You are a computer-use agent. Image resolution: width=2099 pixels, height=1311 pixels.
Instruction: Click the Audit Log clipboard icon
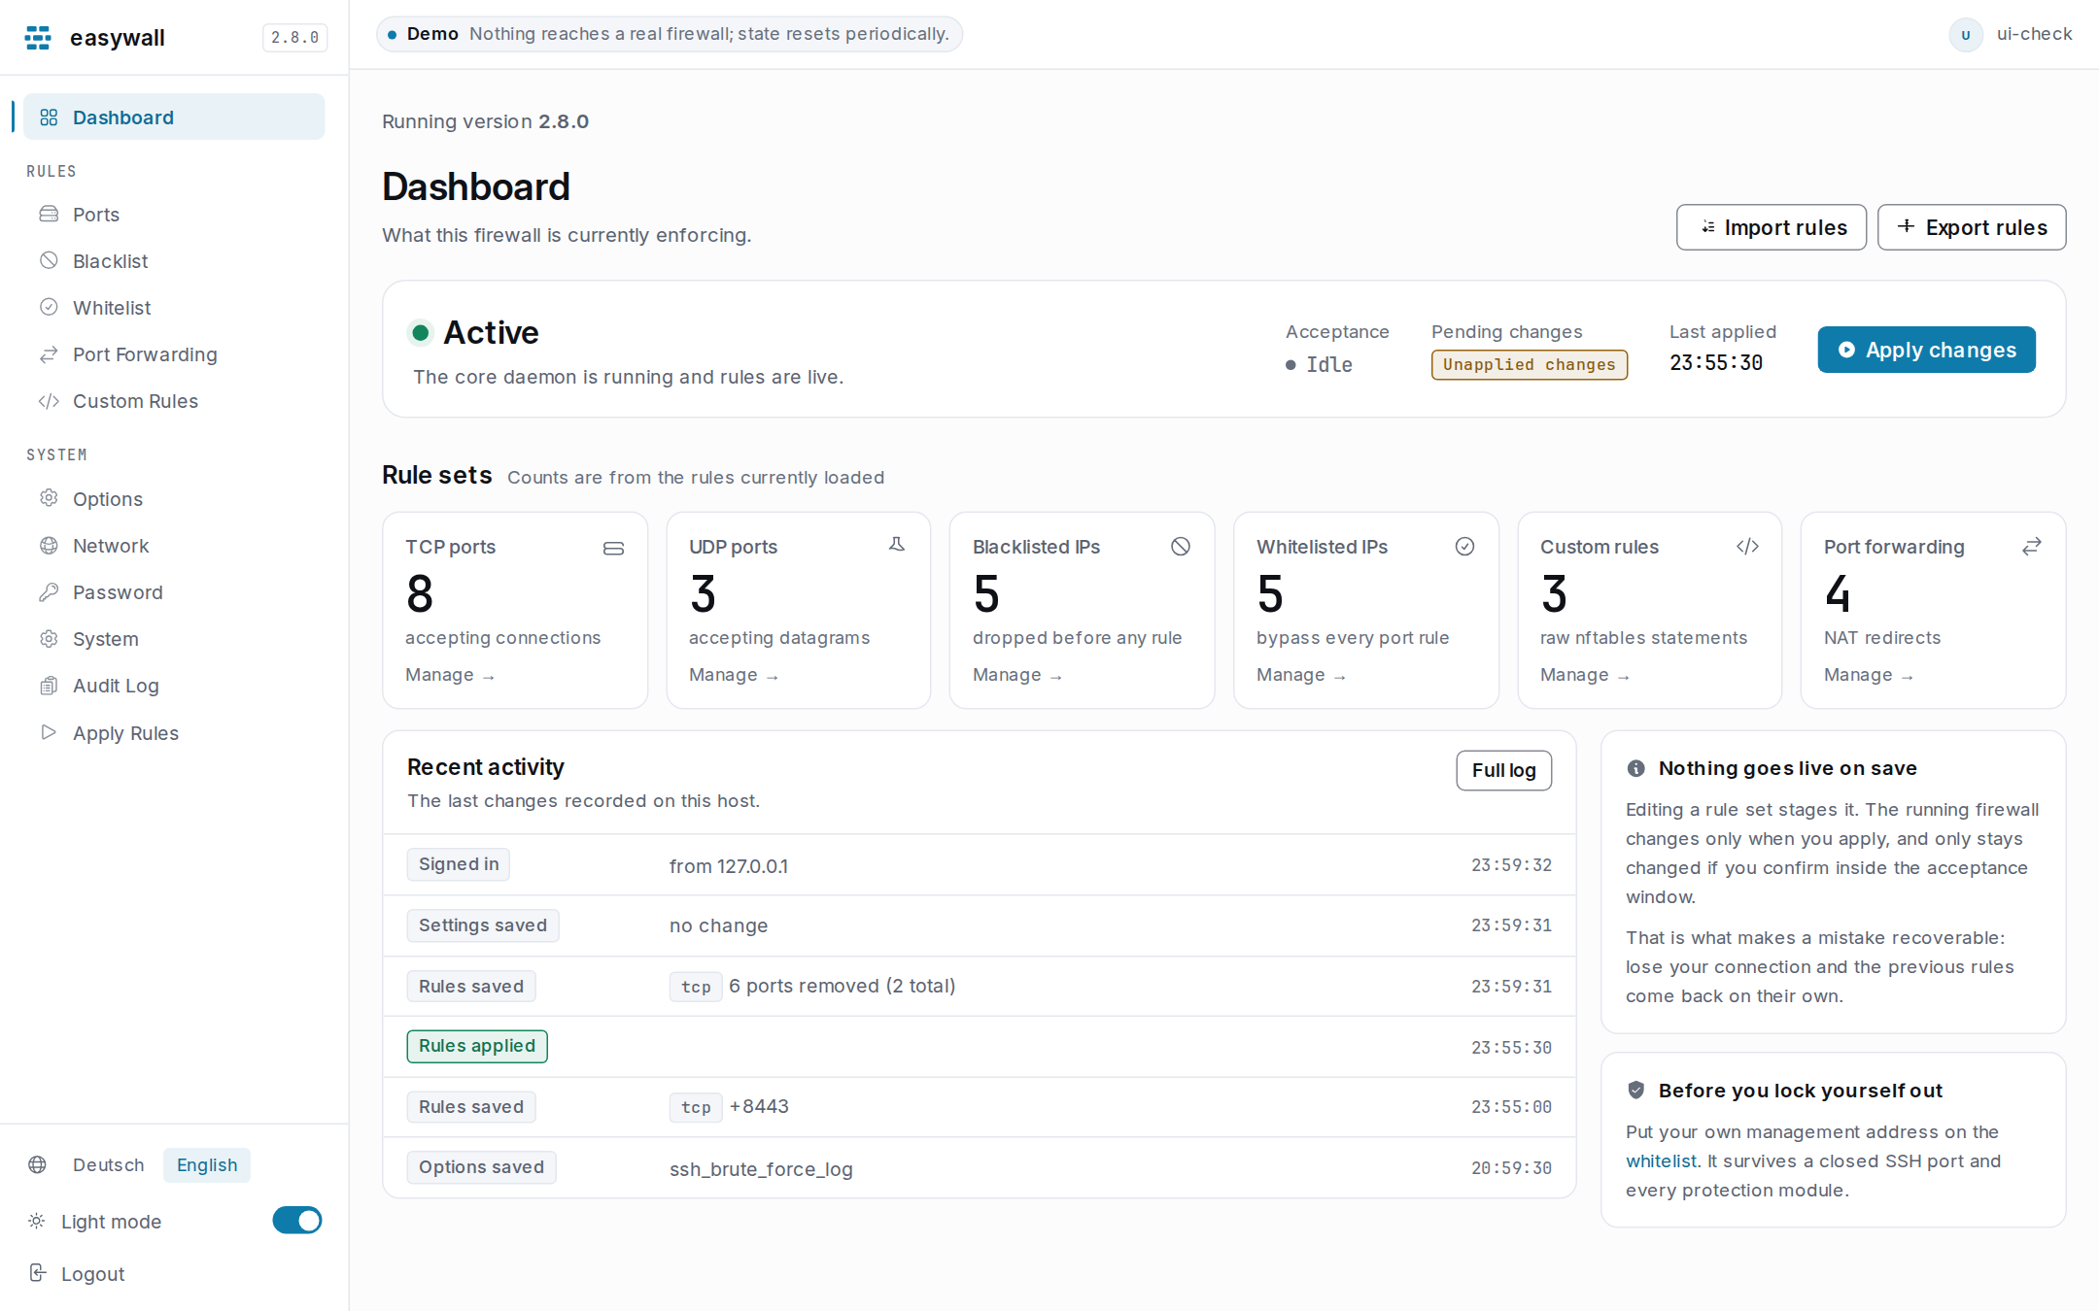(x=49, y=686)
